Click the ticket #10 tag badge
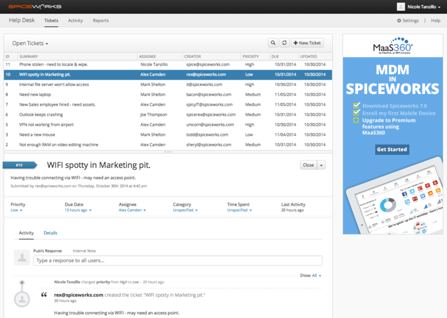447x318 pixels. (x=20, y=165)
